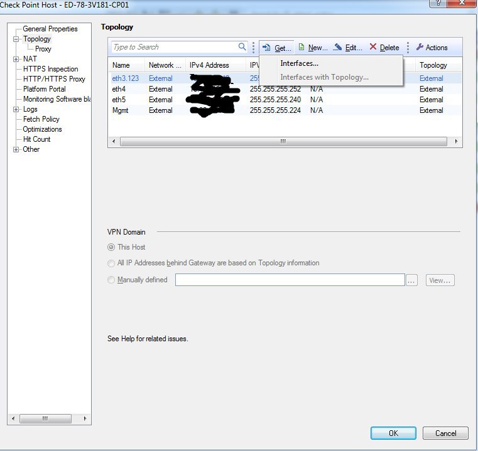478x451 pixels.
Task: Click the tree pane scroll right arrow
Action: point(85,418)
